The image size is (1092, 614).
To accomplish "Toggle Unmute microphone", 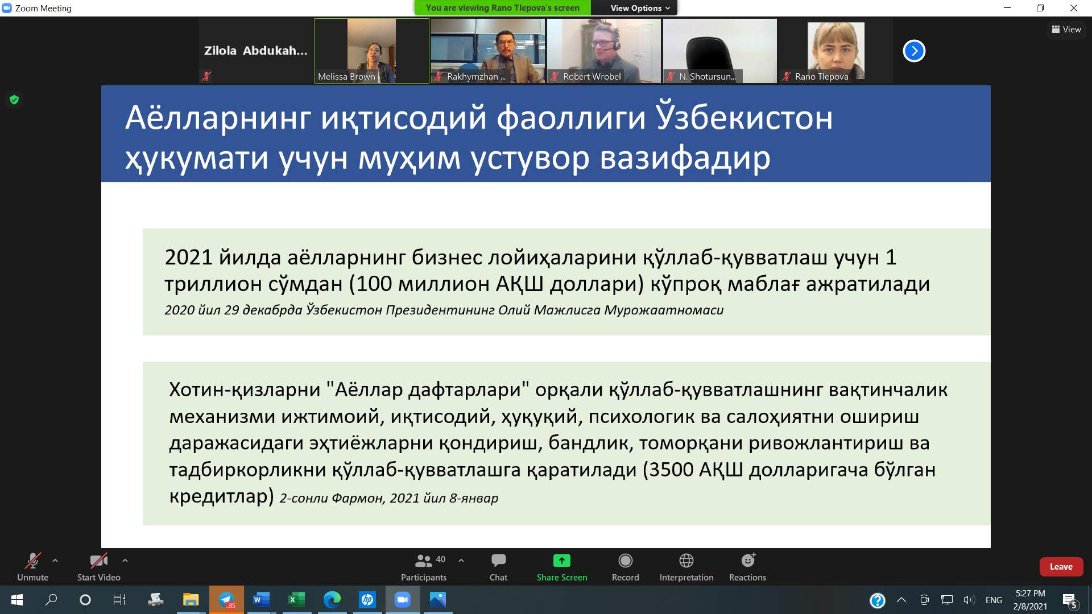I will (32, 561).
